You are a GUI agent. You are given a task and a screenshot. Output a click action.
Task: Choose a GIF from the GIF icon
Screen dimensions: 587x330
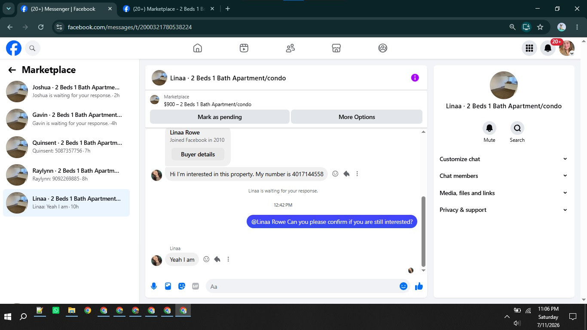196,286
